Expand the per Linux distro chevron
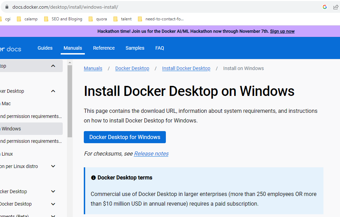The image size is (340, 217). tap(53, 166)
